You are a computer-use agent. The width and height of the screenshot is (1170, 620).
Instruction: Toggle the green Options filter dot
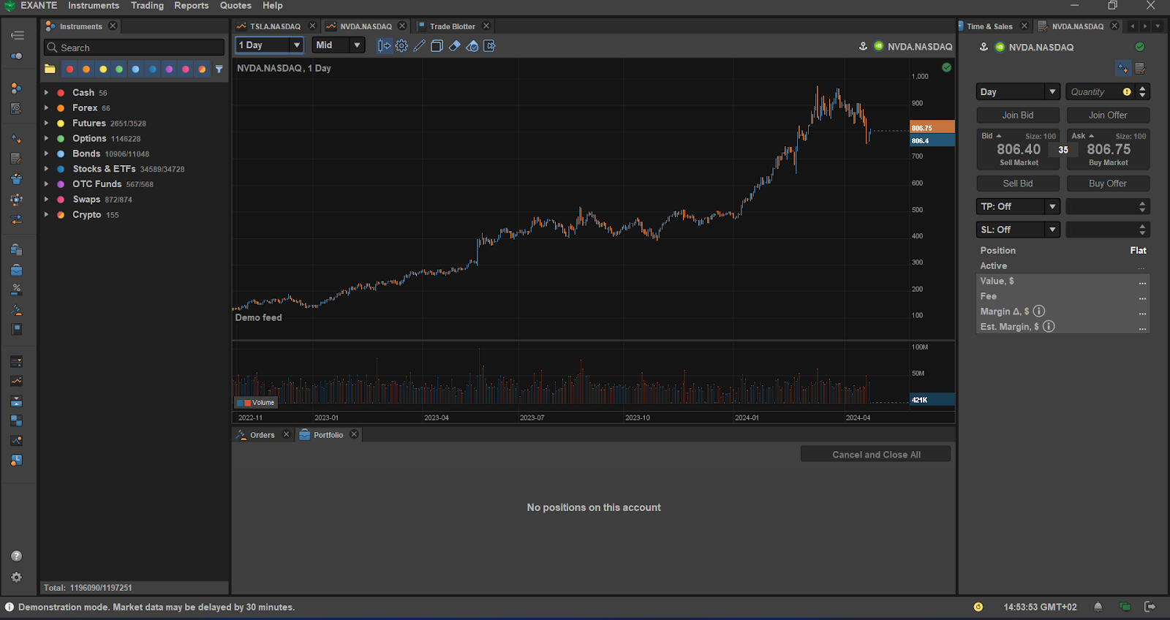tap(119, 69)
